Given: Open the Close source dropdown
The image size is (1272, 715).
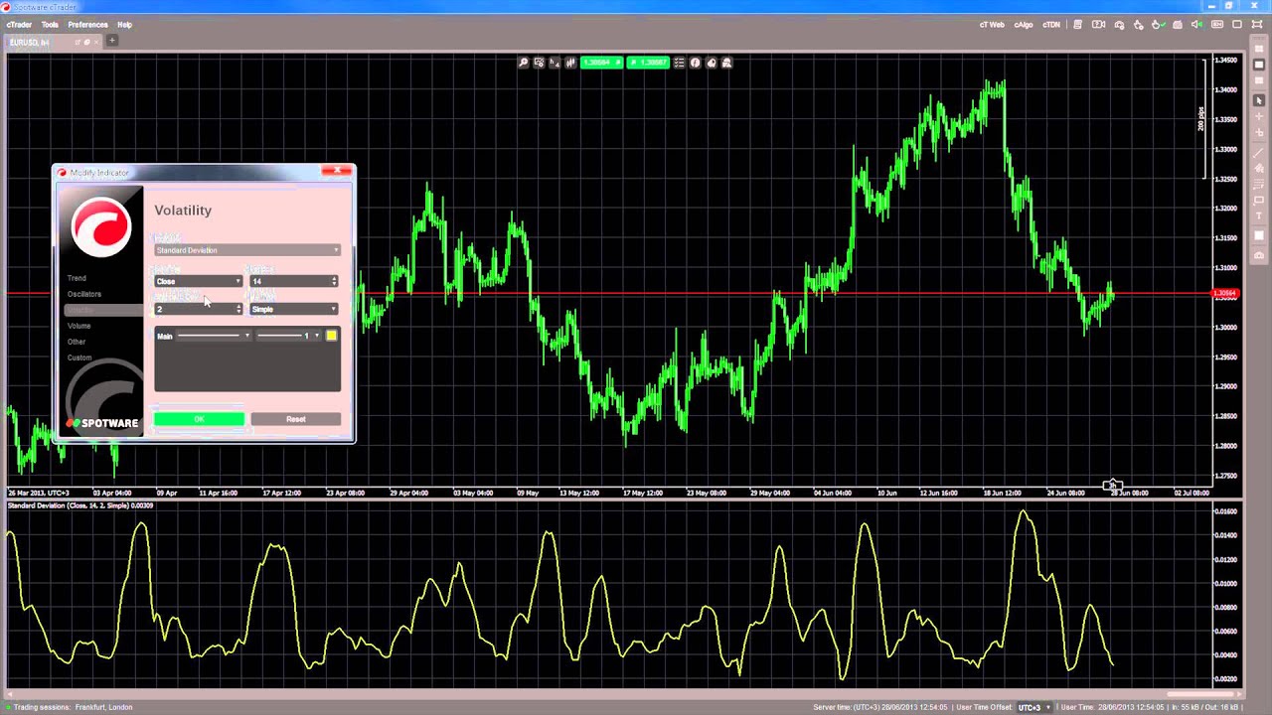Looking at the screenshot, I should point(198,282).
